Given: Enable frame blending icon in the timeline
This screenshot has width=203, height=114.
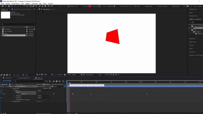Looking at the screenshot, I should [x=56, y=81].
